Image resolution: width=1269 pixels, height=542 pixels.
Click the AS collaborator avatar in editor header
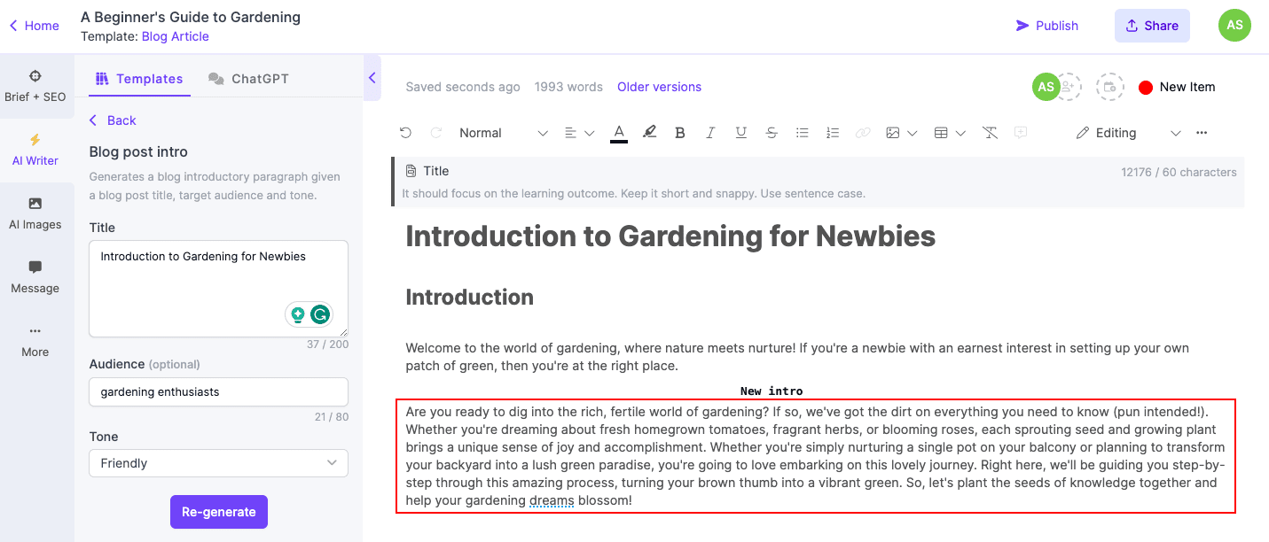click(1046, 87)
